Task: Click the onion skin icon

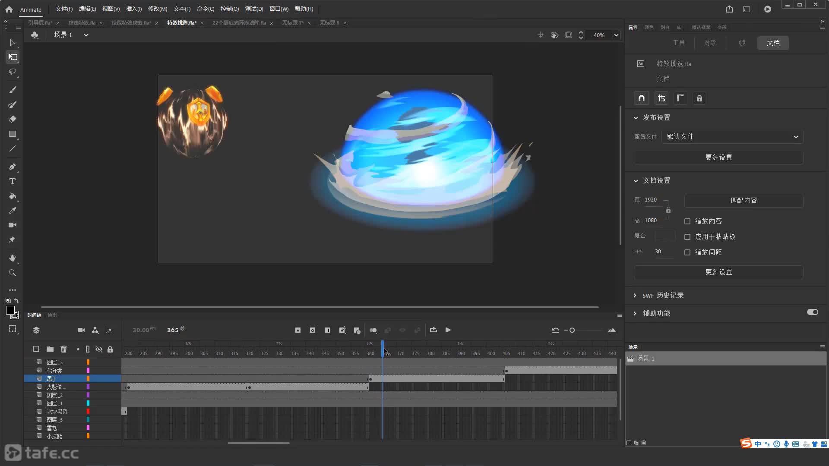Action: point(373,330)
